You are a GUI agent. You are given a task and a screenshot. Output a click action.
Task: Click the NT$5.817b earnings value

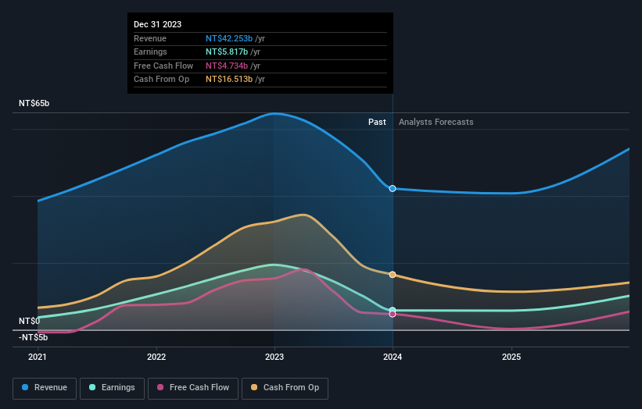pos(227,52)
